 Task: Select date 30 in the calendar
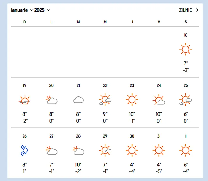[x=132, y=136]
